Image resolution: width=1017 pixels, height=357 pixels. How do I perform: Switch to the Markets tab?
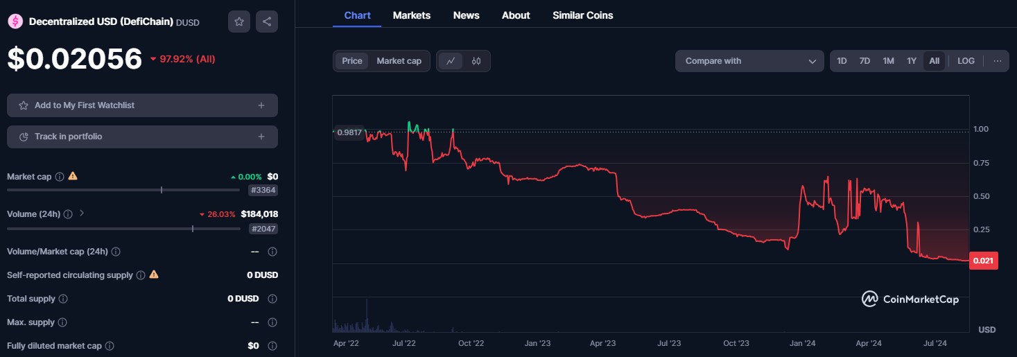click(411, 15)
